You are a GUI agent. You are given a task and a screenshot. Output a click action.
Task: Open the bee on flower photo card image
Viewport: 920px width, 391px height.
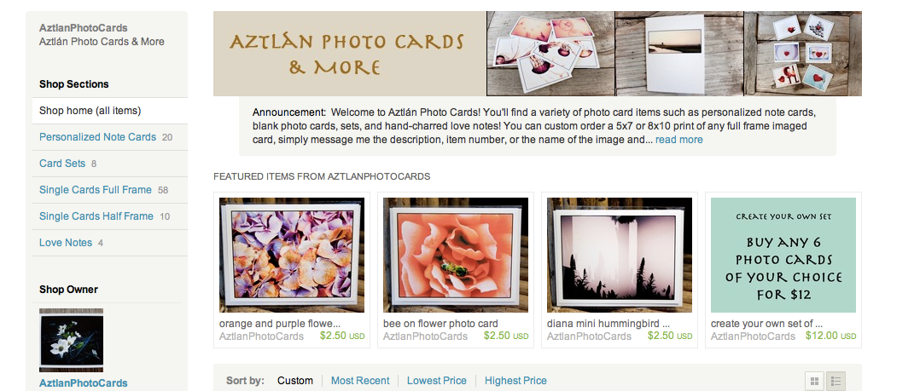(x=456, y=255)
